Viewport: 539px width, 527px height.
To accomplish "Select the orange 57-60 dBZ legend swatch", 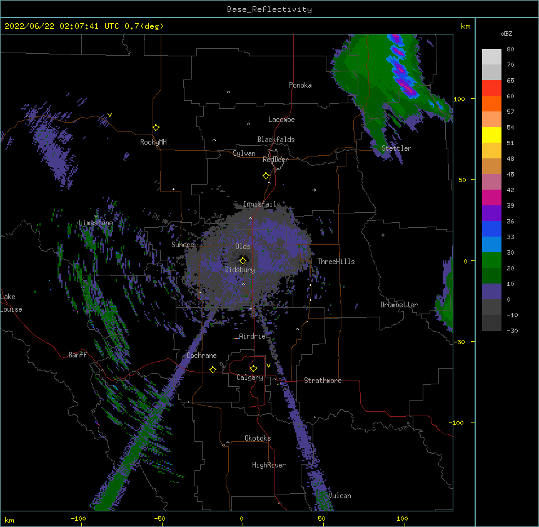I will click(x=491, y=103).
